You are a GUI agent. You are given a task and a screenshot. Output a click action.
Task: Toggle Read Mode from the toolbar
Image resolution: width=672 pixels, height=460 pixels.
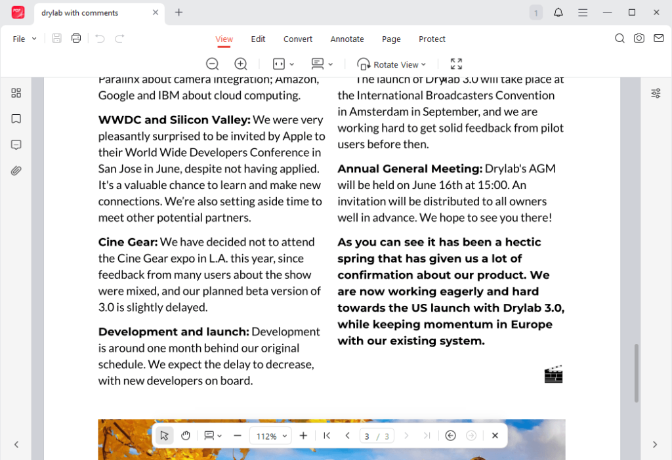319,64
